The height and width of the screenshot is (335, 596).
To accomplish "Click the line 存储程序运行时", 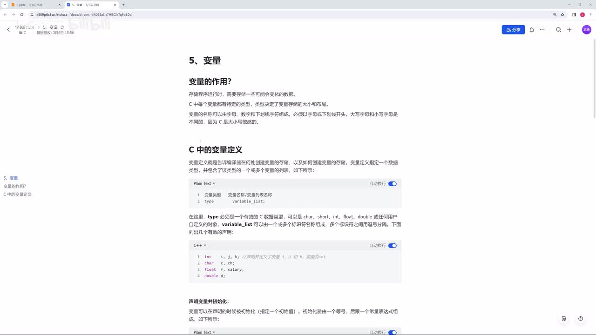I will pos(242,94).
